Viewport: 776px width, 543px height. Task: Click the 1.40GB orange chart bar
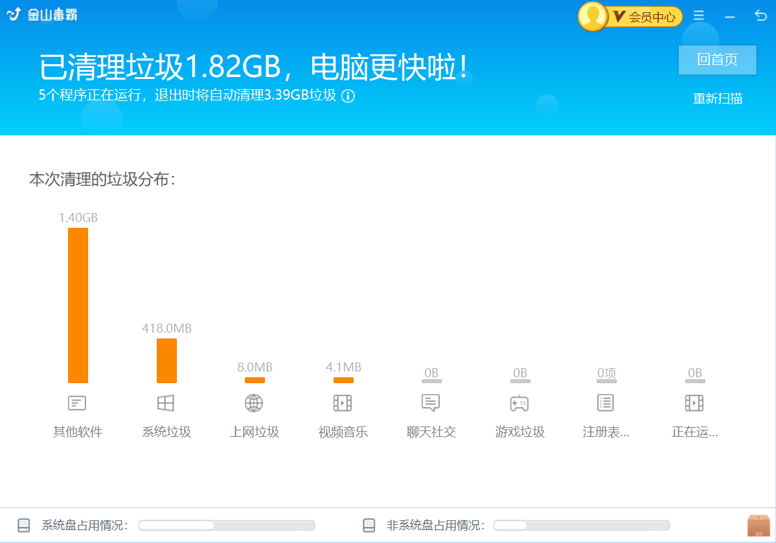click(x=78, y=304)
